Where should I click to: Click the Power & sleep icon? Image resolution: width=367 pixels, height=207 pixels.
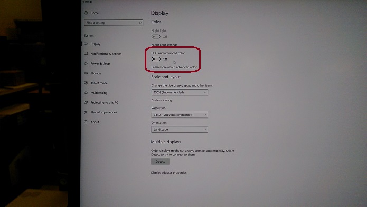(86, 64)
